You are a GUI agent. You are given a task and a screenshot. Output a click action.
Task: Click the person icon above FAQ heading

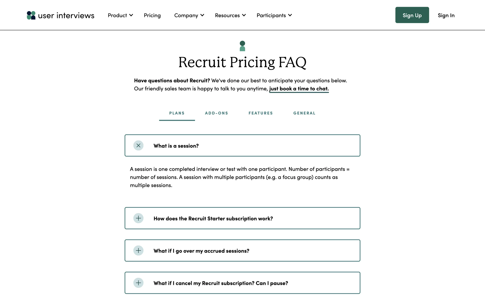click(x=242, y=46)
